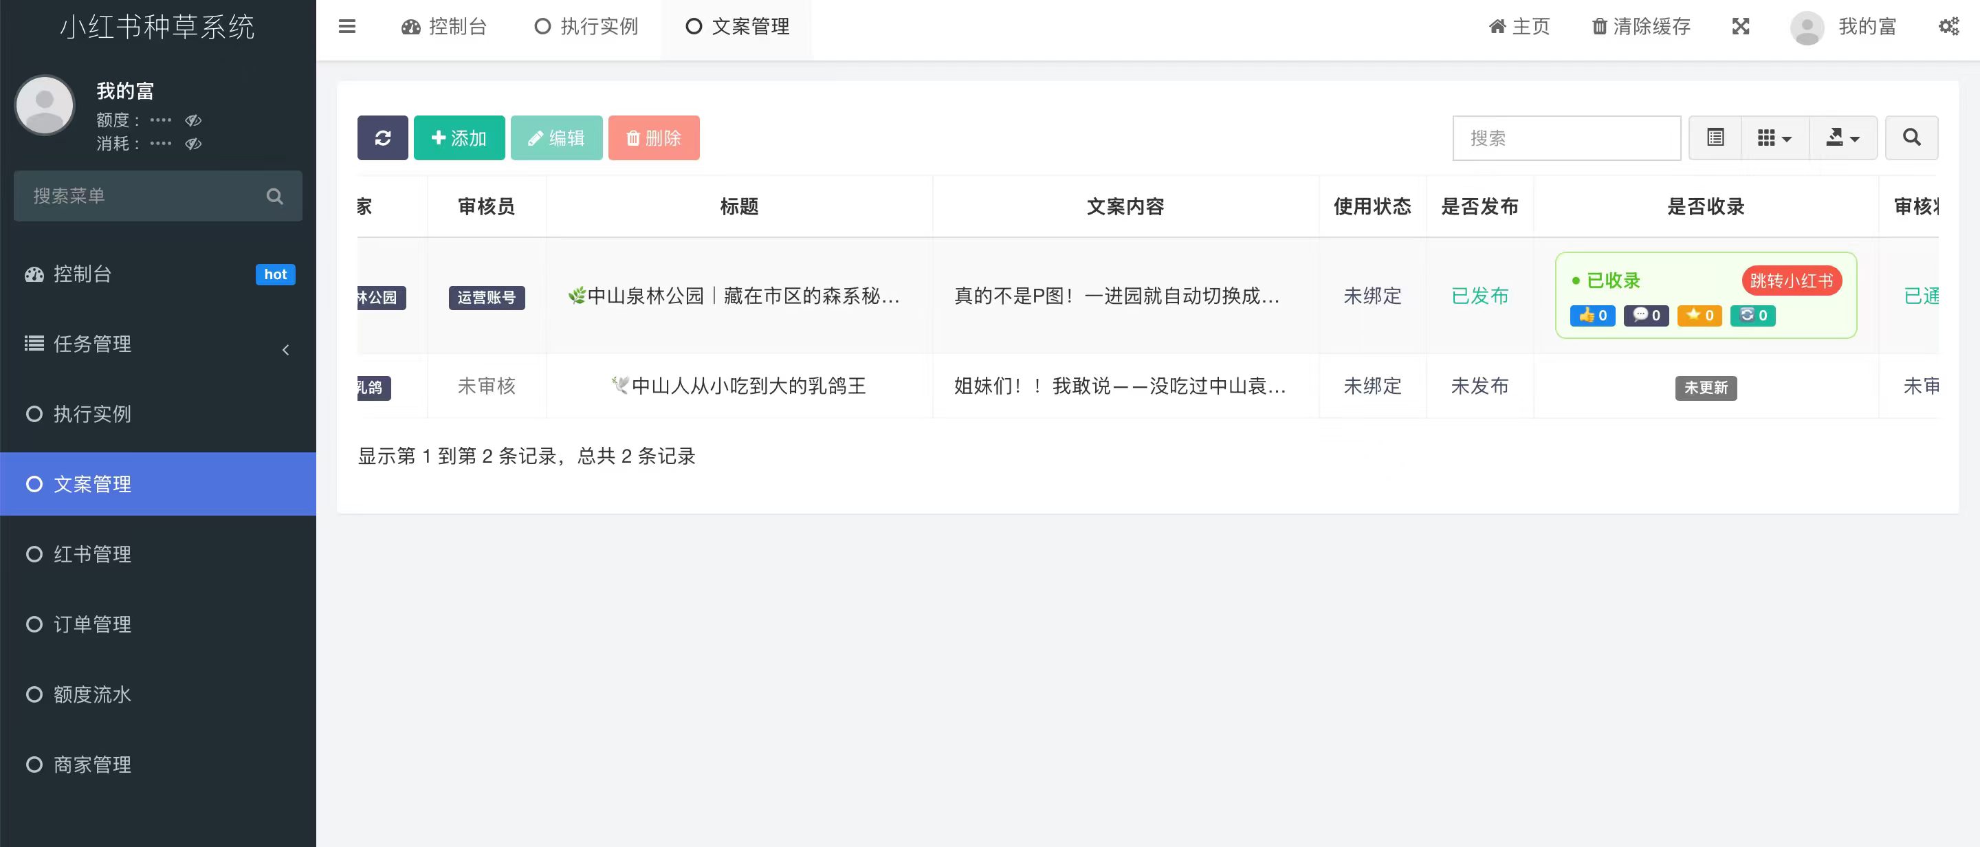
Task: Click the hot badge beside 控制台
Action: pos(275,274)
